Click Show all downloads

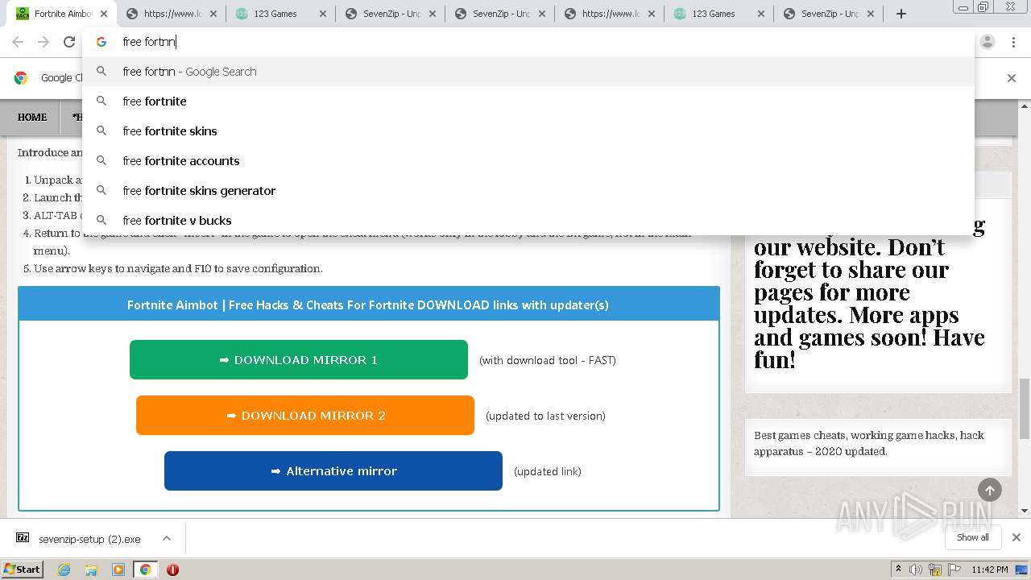coord(972,537)
